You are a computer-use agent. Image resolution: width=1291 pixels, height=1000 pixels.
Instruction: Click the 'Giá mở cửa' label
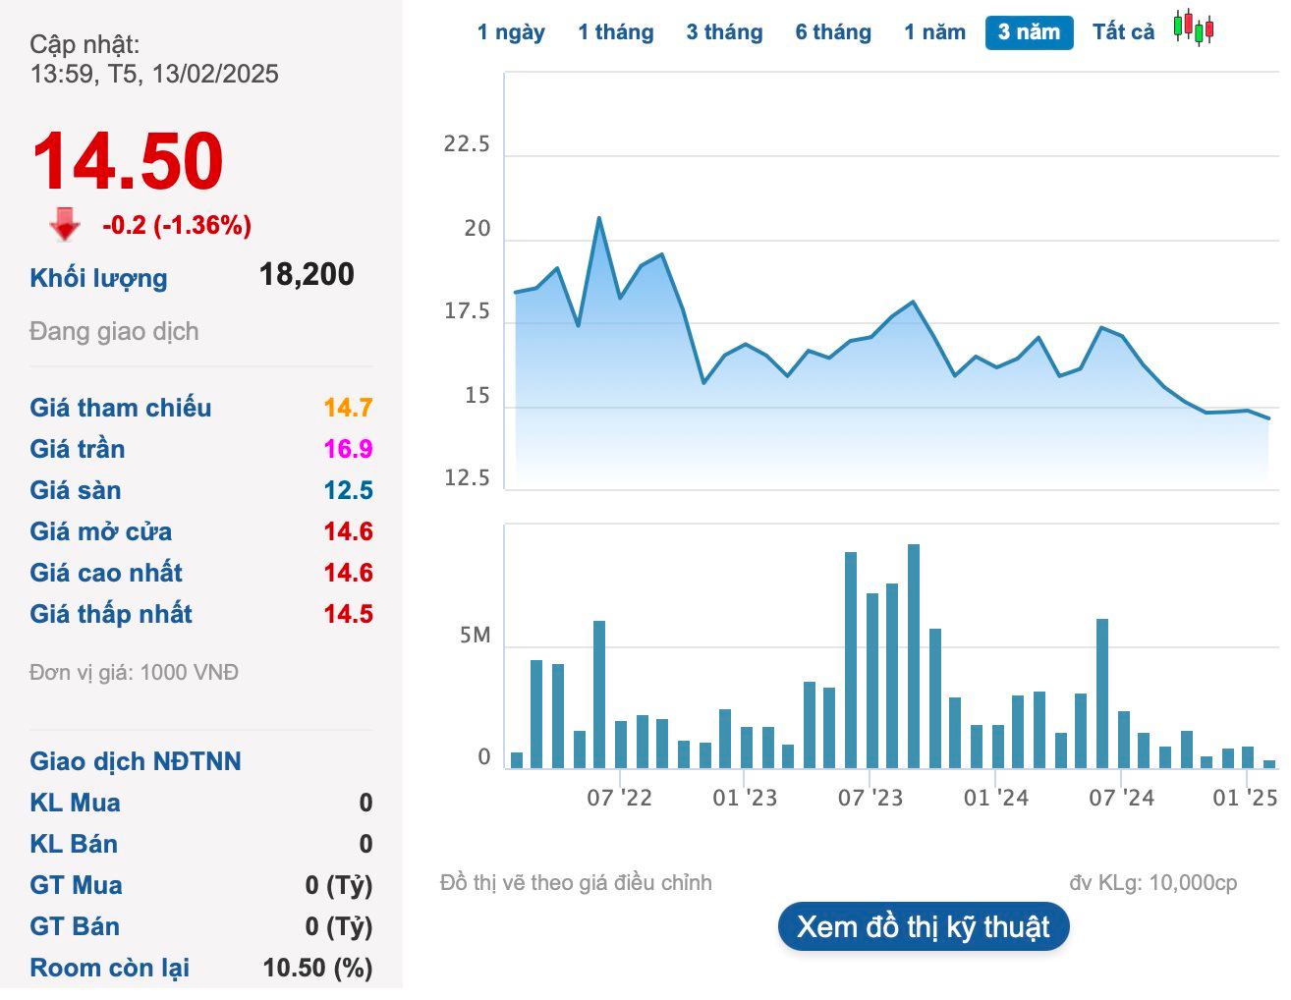pyautogui.click(x=101, y=531)
